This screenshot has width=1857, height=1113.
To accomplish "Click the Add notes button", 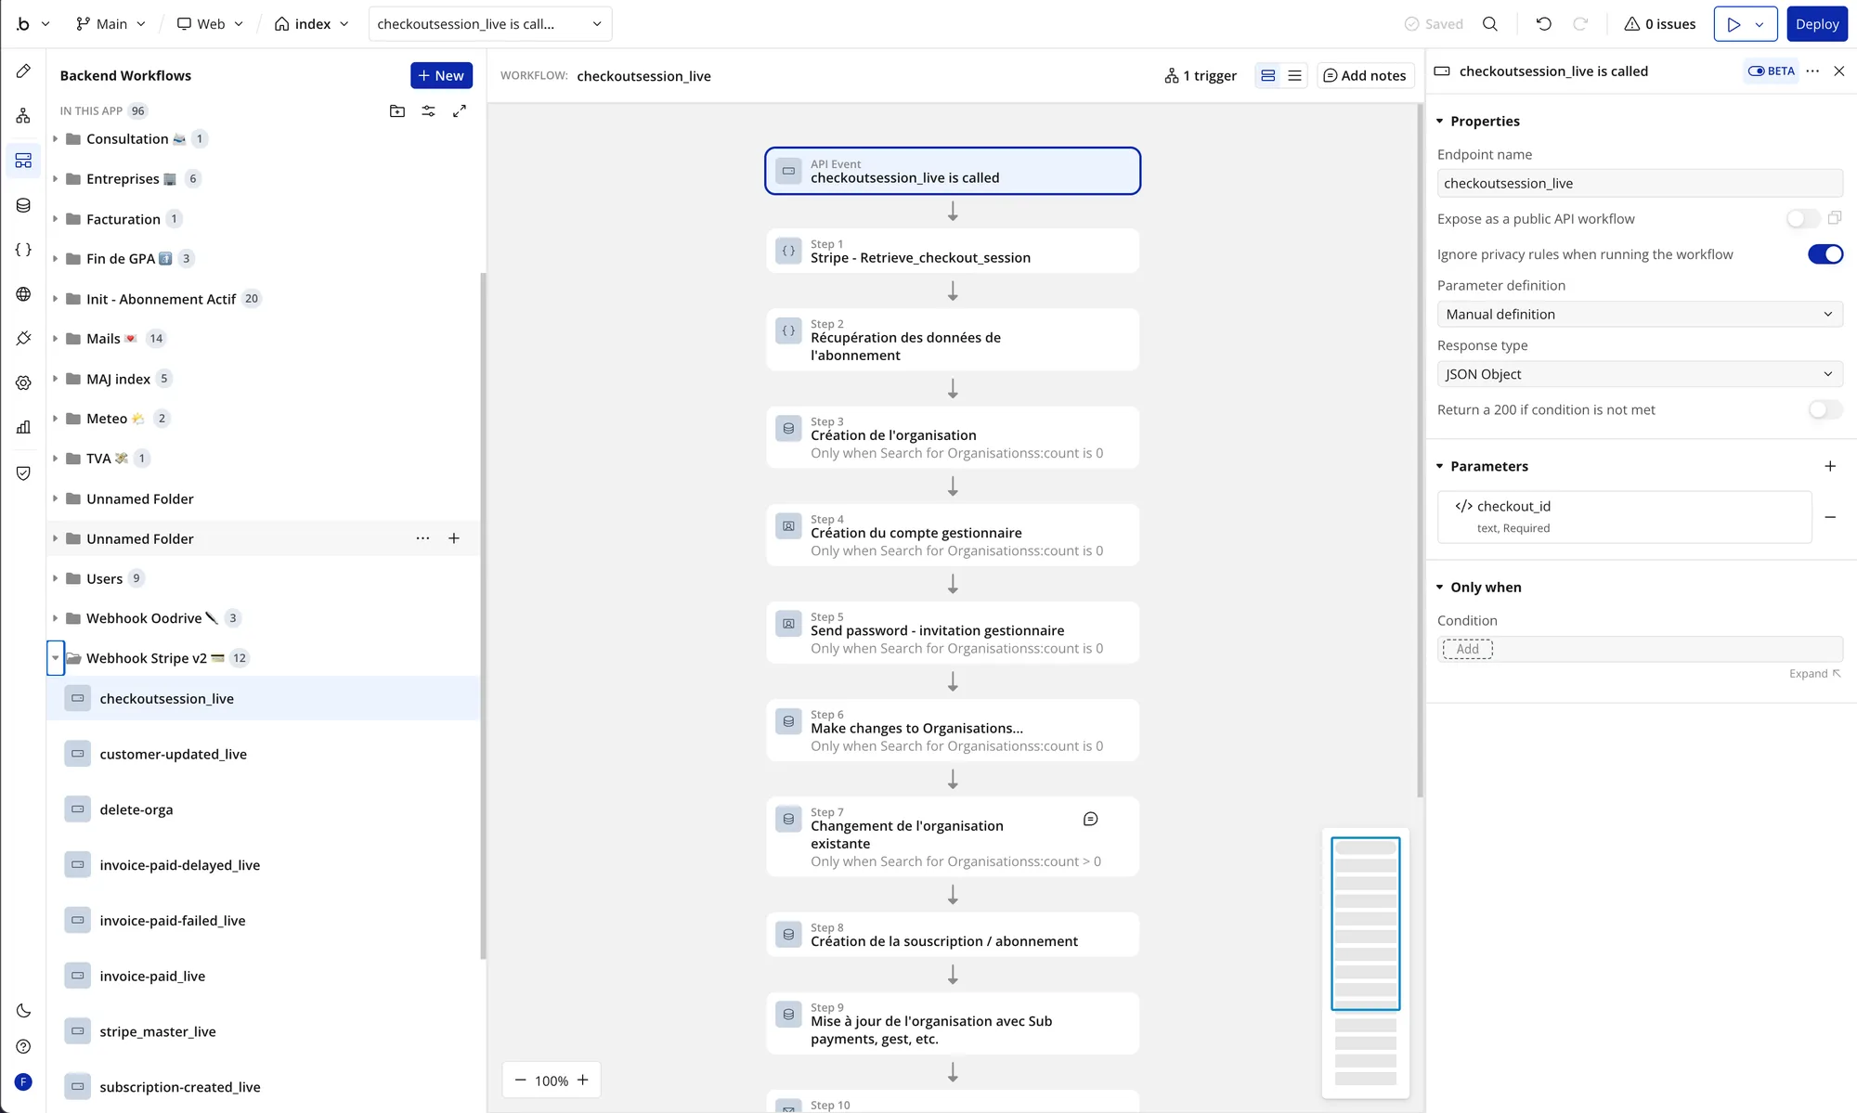I will tap(1364, 76).
